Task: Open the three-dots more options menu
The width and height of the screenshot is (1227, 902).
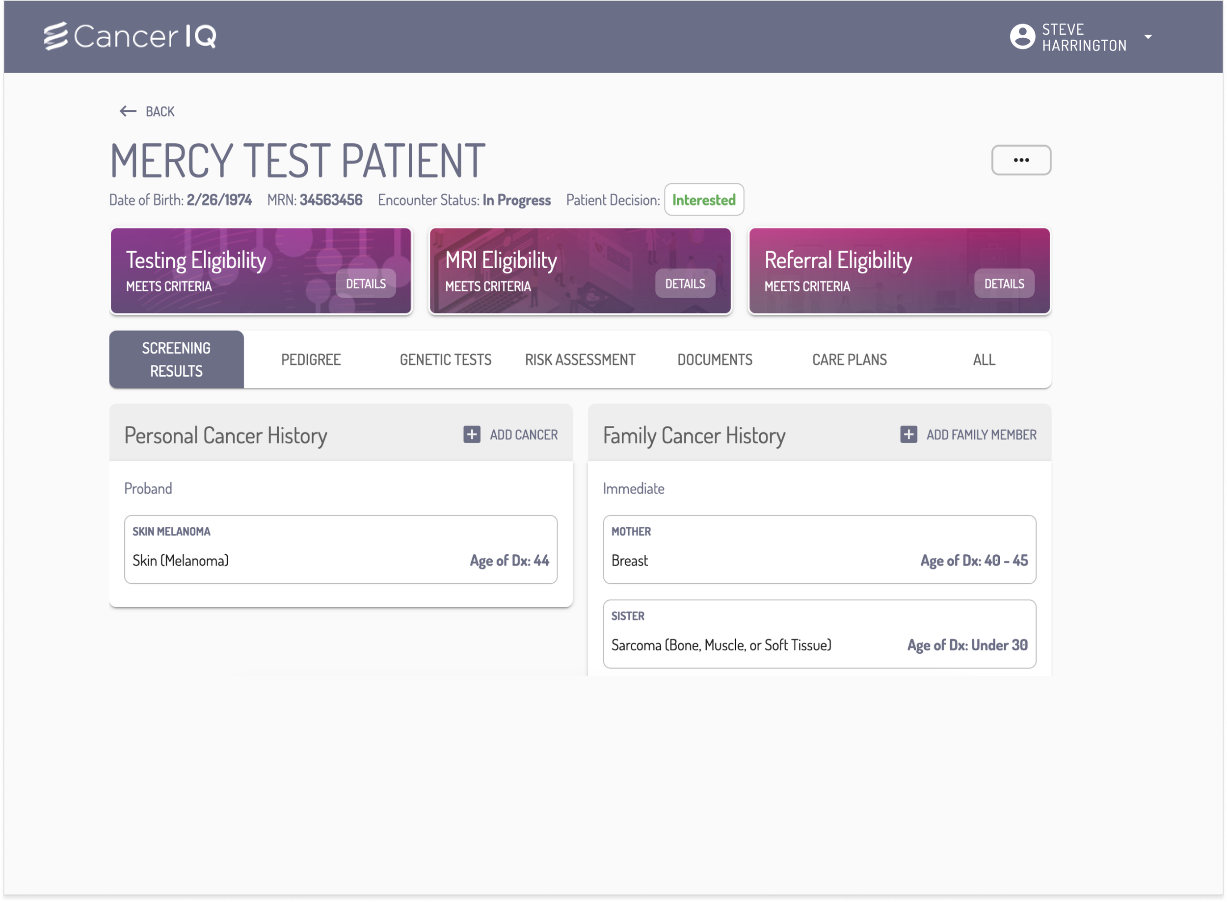Action: coord(1020,160)
